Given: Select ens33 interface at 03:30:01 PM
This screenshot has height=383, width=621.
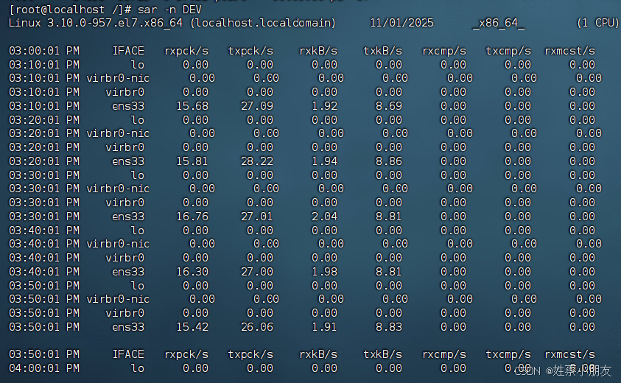Looking at the screenshot, I should point(128,217).
